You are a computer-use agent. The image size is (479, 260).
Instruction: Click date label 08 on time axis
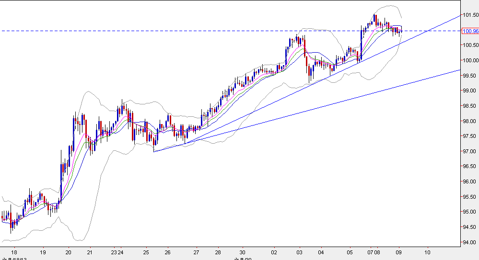377,252
